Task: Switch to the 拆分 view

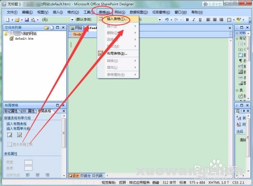Action: click(x=86, y=176)
